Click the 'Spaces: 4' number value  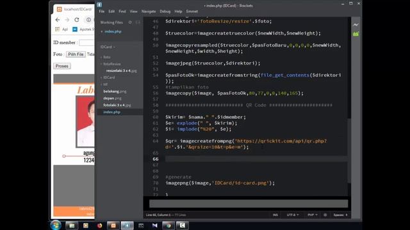click(x=347, y=215)
